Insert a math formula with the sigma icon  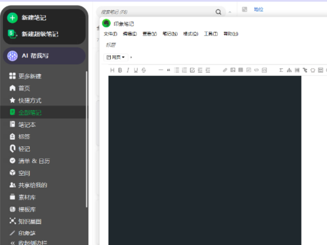click(281, 70)
